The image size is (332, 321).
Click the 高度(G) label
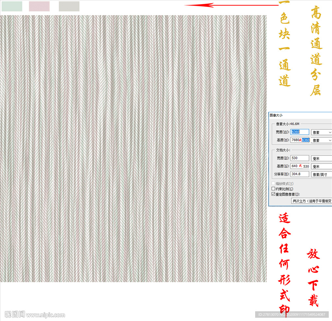pyautogui.click(x=283, y=166)
